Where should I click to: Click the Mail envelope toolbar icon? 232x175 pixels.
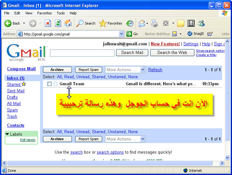pos(142,23)
